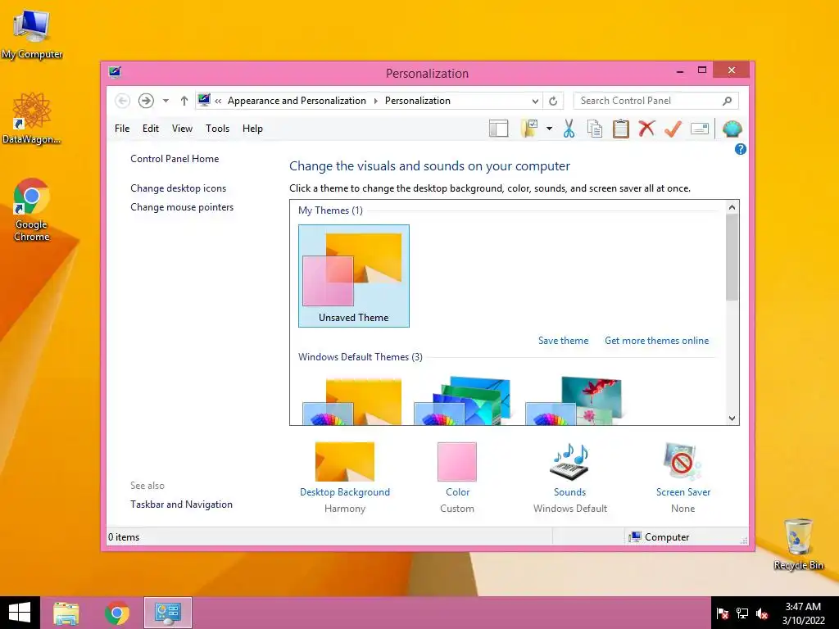The height and width of the screenshot is (629, 839).
Task: Open the folder options dropdown arrow
Action: pos(549,129)
